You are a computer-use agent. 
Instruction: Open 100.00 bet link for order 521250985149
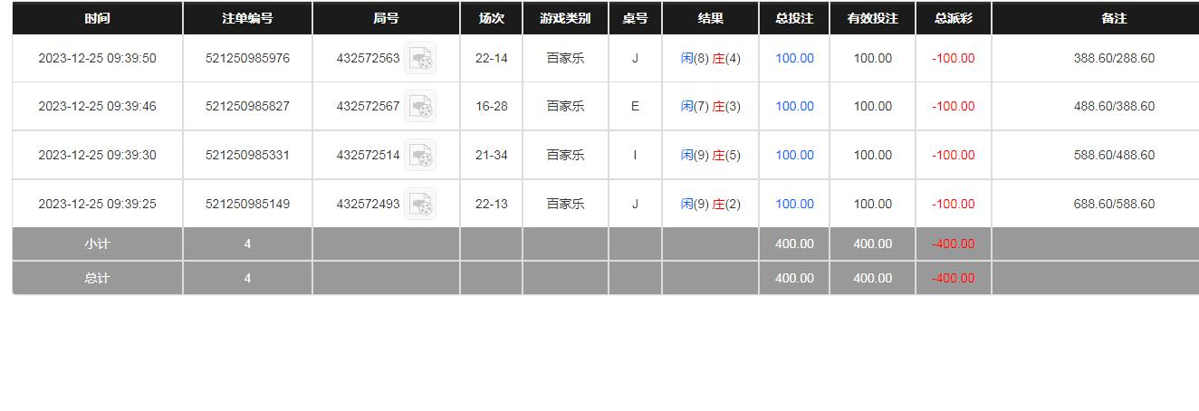[794, 204]
